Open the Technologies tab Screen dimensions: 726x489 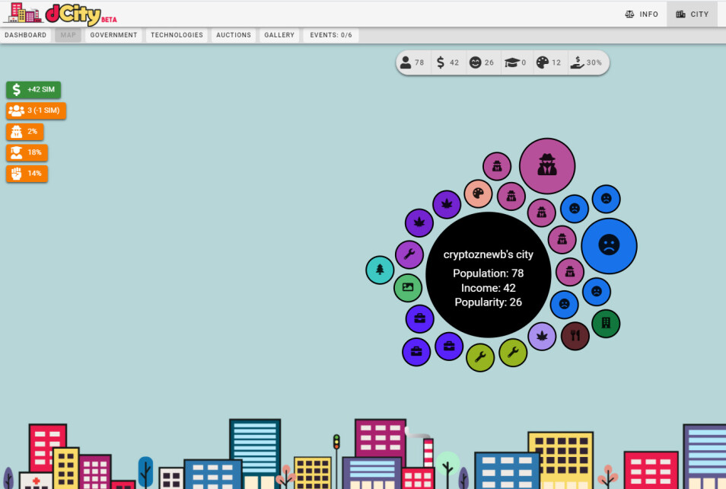pos(177,35)
